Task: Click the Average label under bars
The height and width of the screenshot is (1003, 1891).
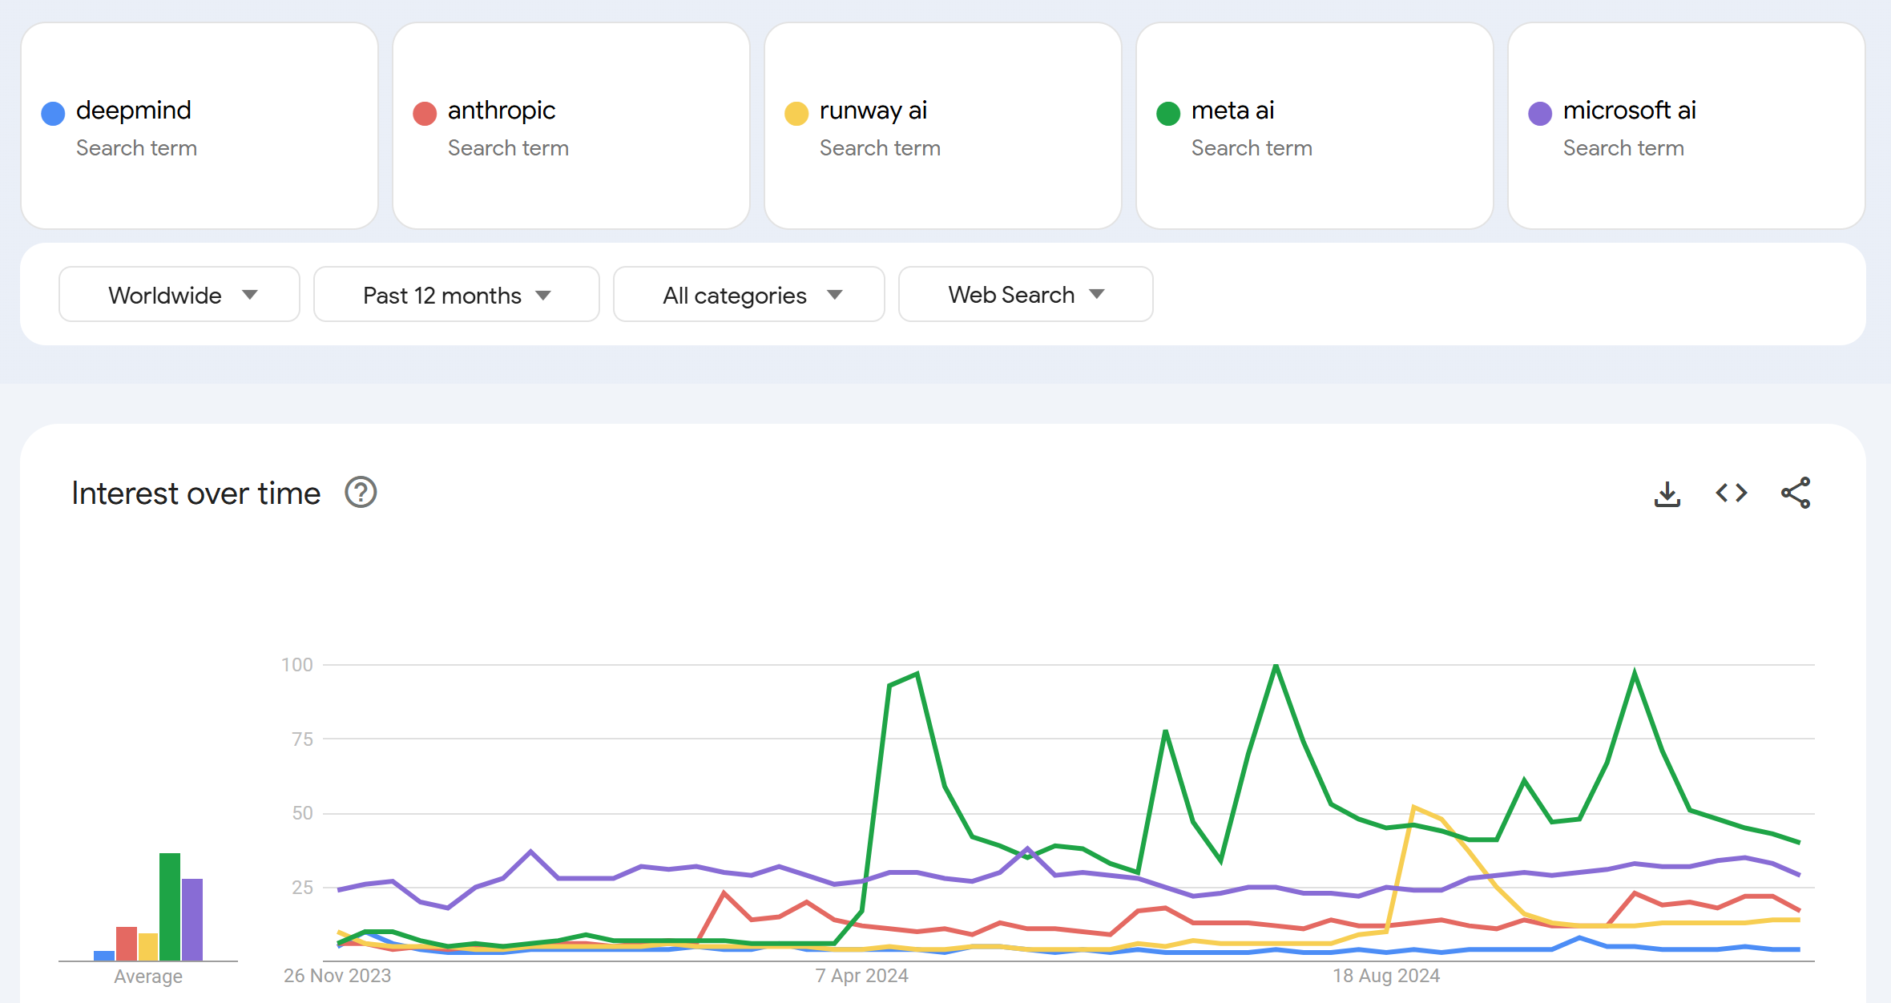Action: pyautogui.click(x=148, y=977)
